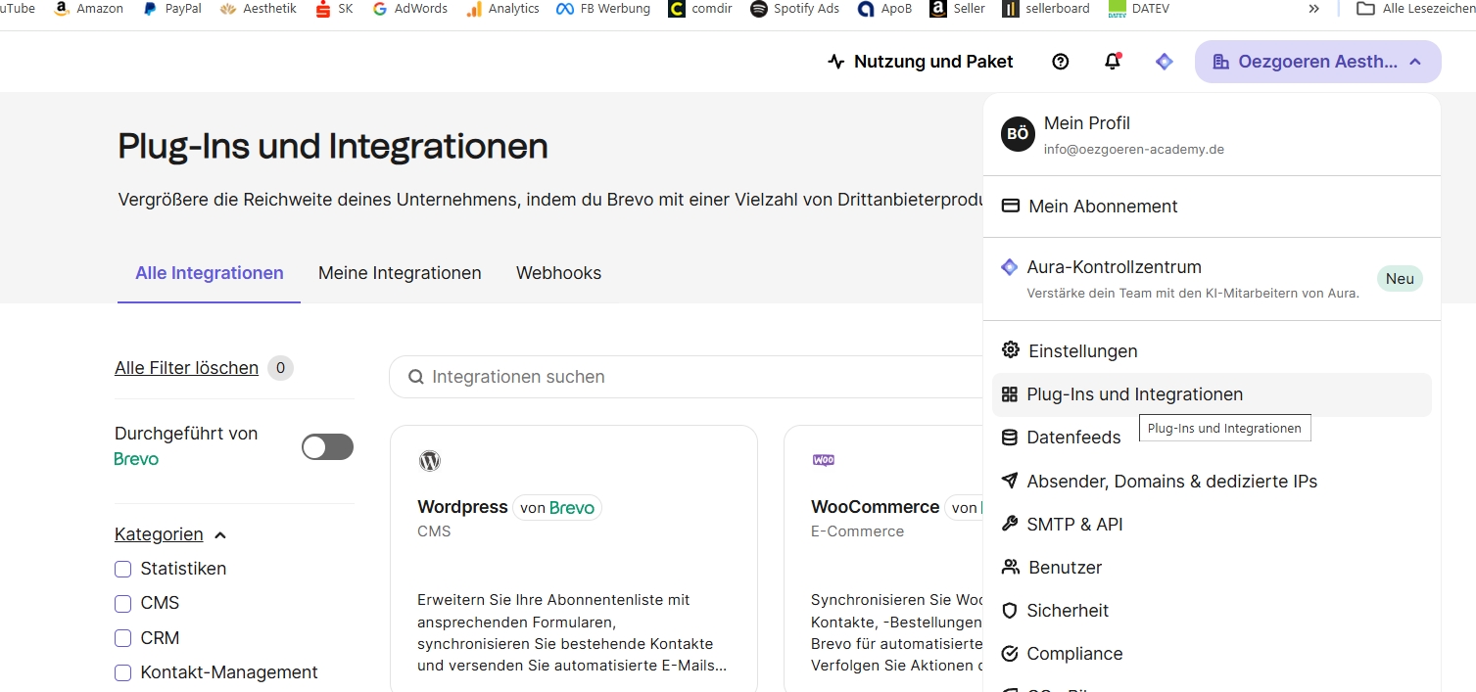Open the notifications bell icon

1113,62
